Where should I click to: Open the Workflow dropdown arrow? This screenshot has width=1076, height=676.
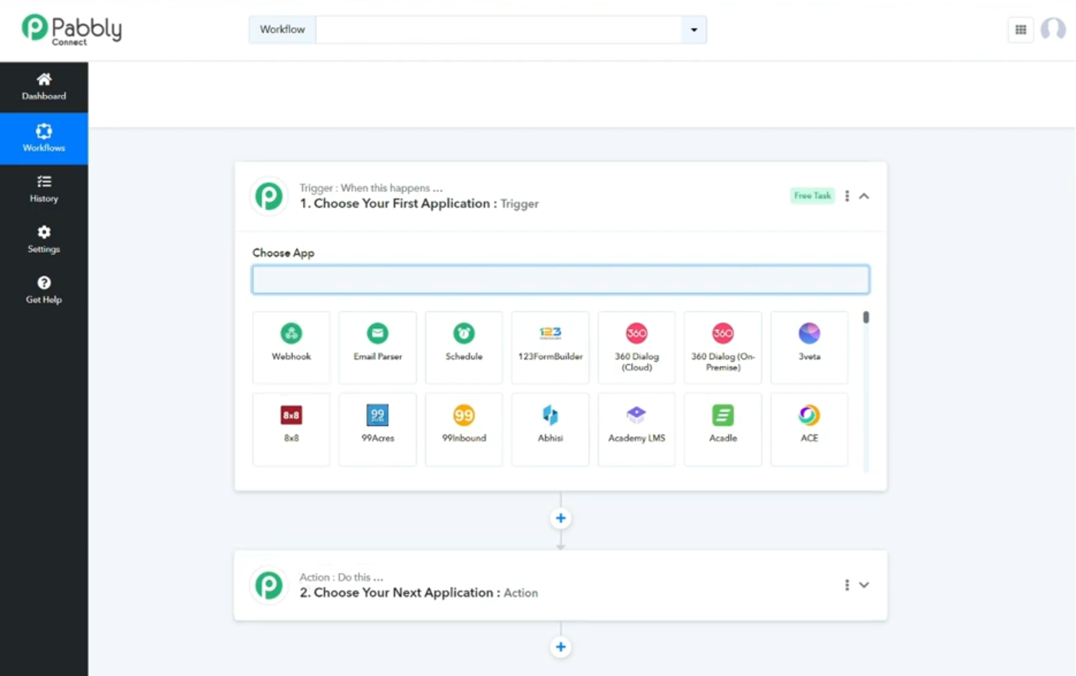tap(694, 30)
